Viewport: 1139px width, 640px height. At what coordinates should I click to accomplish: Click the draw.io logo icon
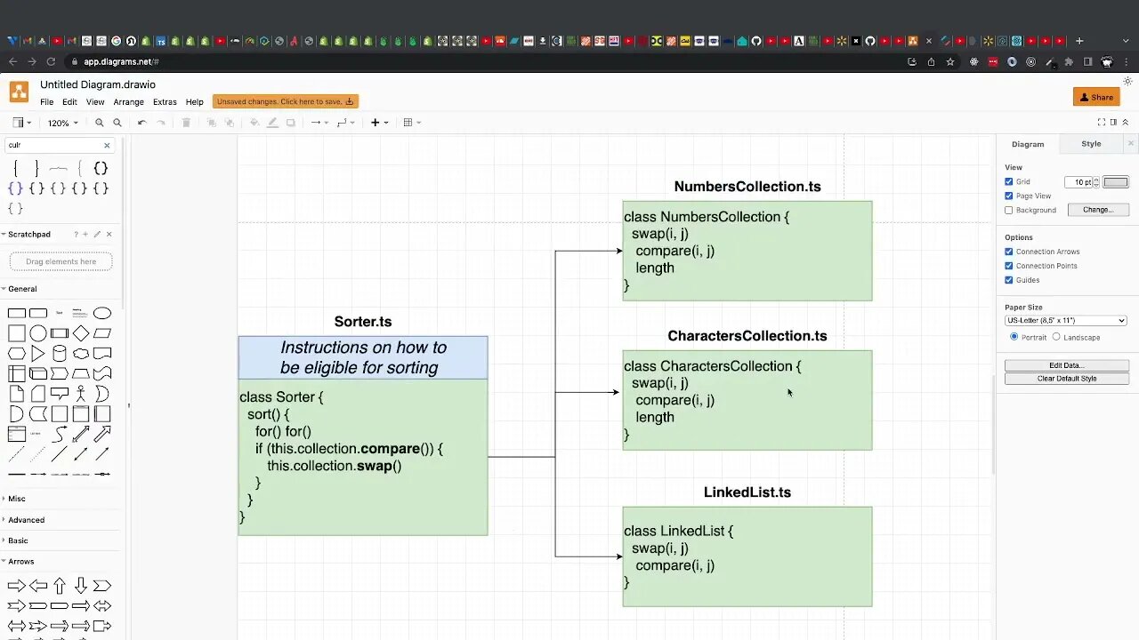click(x=19, y=92)
